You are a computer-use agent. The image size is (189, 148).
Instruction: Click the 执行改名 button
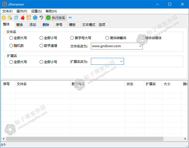[x=56, y=18]
